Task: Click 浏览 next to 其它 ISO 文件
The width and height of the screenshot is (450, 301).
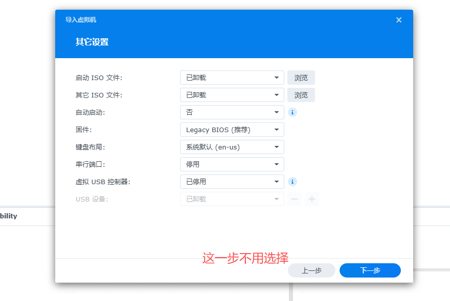Action: (x=301, y=95)
